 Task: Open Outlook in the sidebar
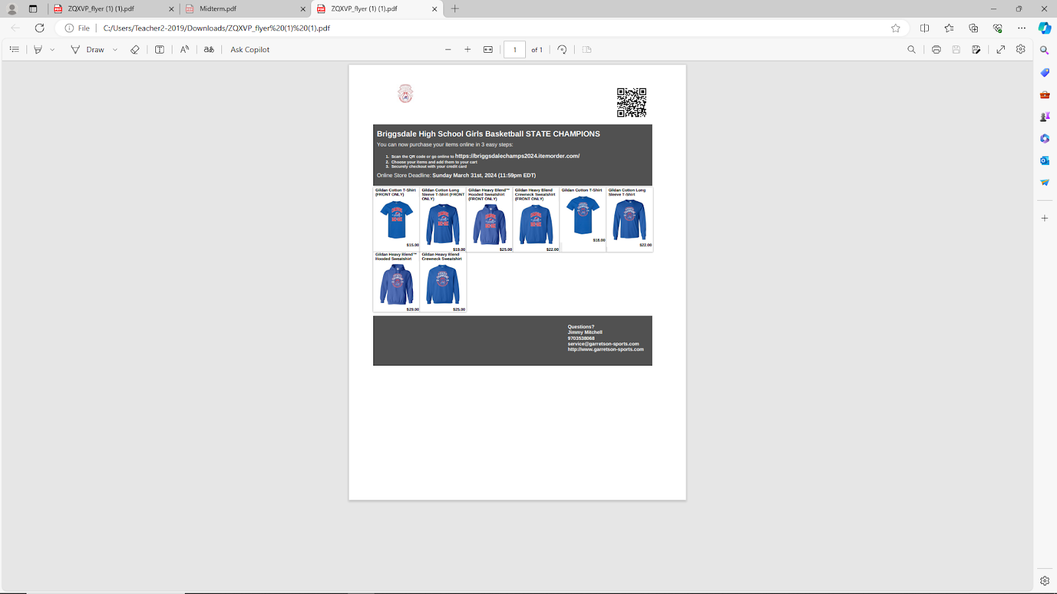[1044, 160]
